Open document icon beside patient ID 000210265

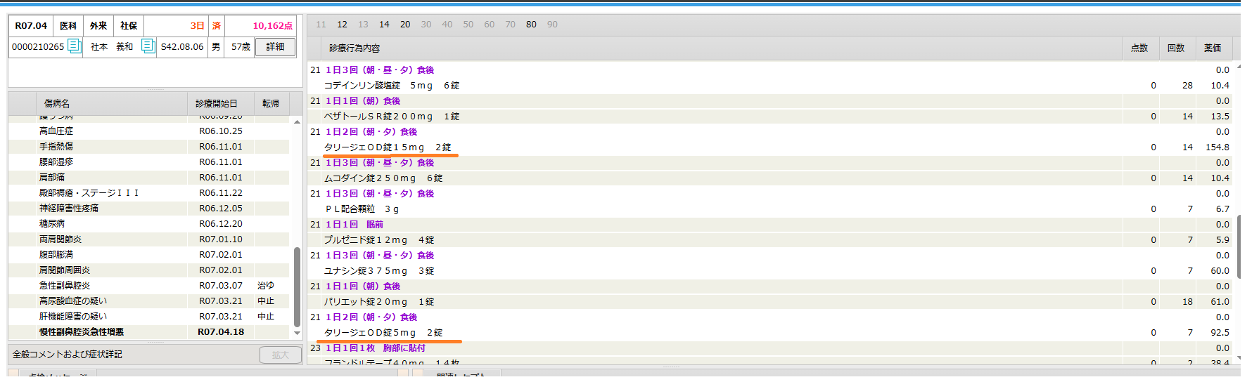pos(74,47)
